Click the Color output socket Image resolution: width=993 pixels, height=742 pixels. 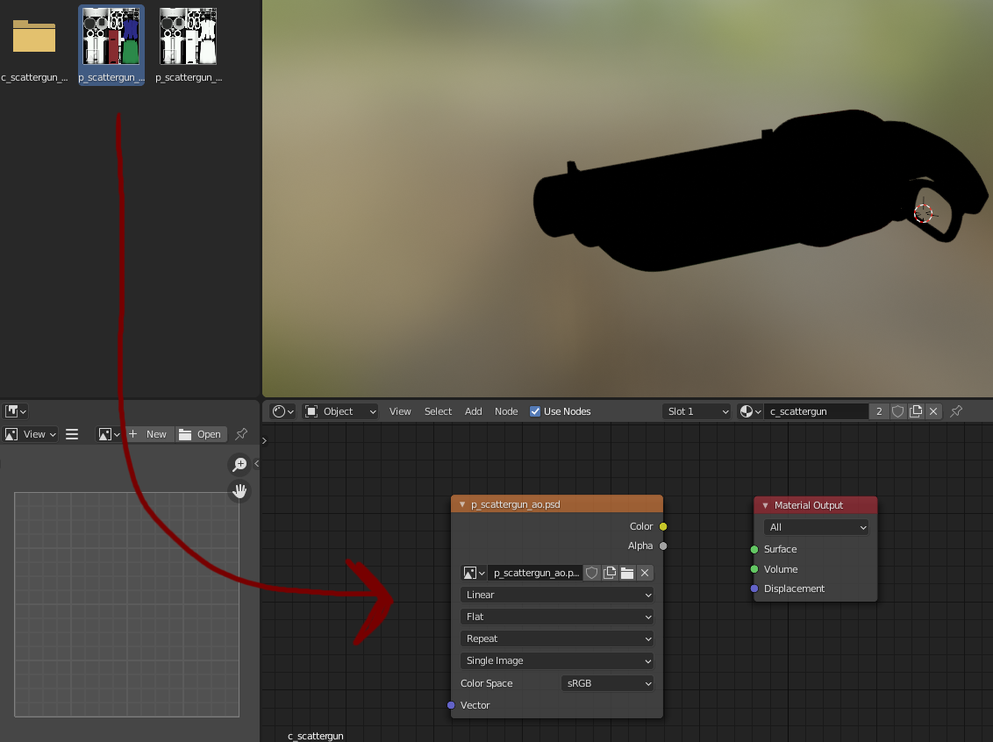click(663, 527)
